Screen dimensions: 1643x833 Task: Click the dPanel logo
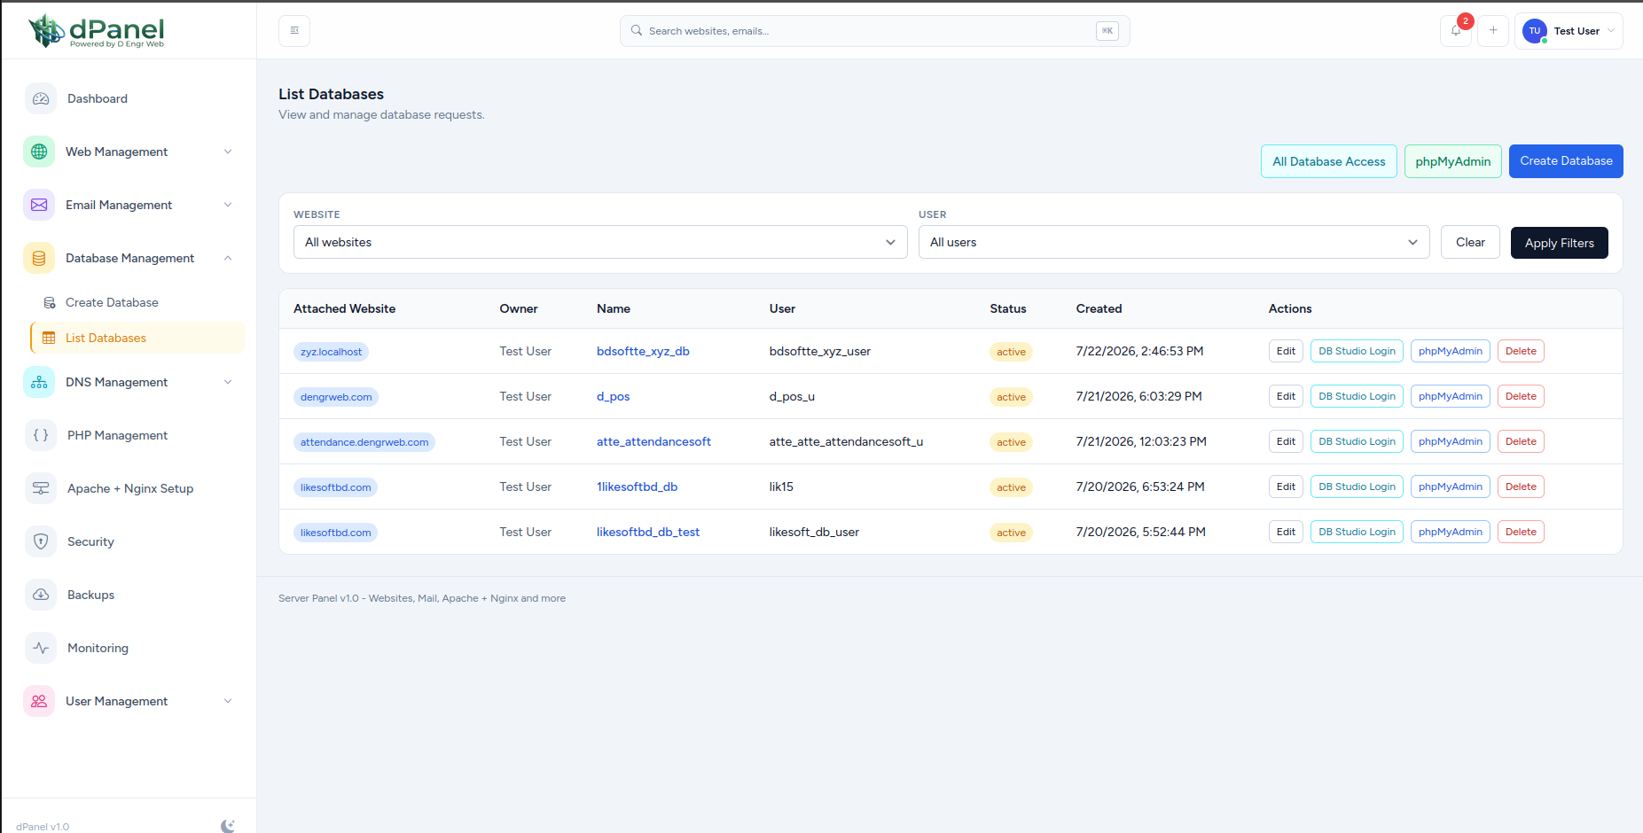coord(96,31)
